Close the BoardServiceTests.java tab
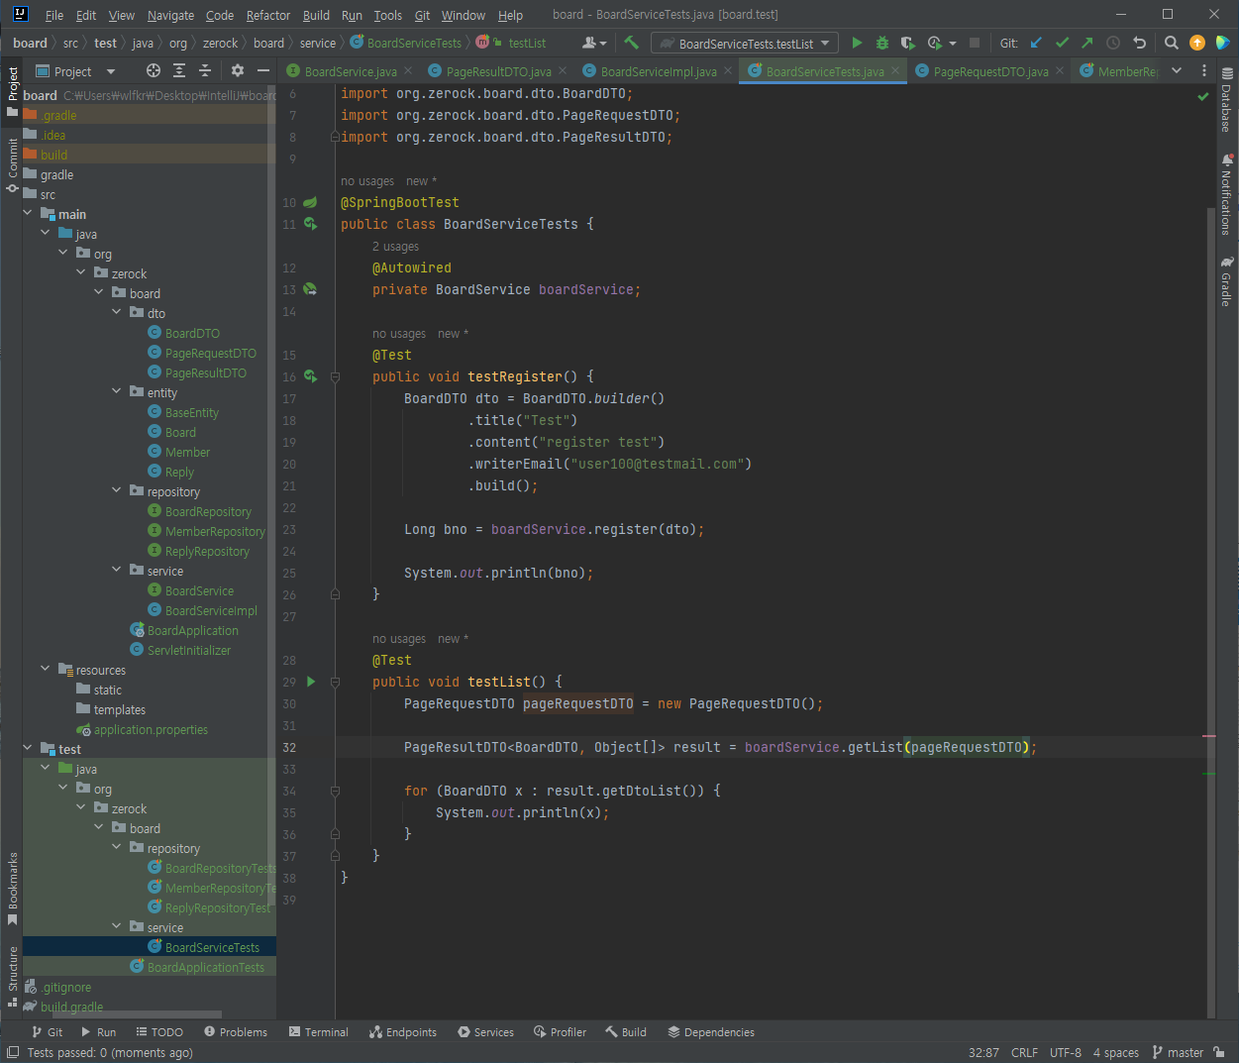The image size is (1239, 1063). (895, 70)
